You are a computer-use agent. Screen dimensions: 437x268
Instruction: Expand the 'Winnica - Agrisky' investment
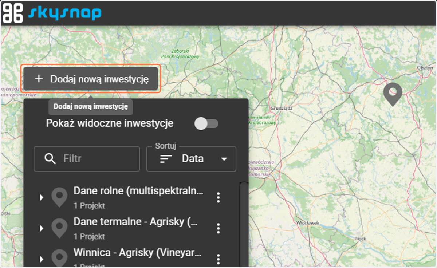coord(42,259)
